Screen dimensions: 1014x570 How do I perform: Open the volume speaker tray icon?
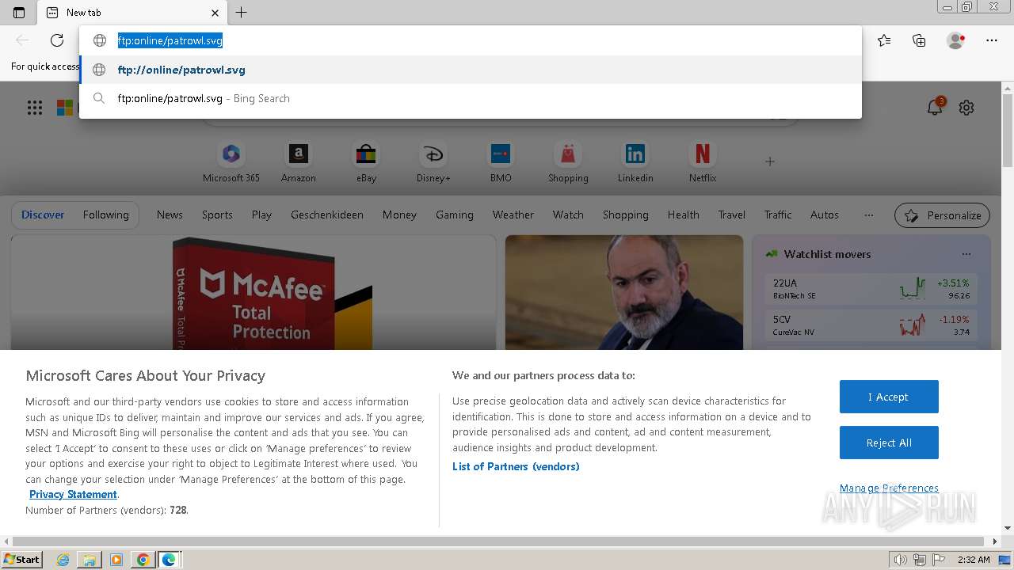tap(901, 560)
